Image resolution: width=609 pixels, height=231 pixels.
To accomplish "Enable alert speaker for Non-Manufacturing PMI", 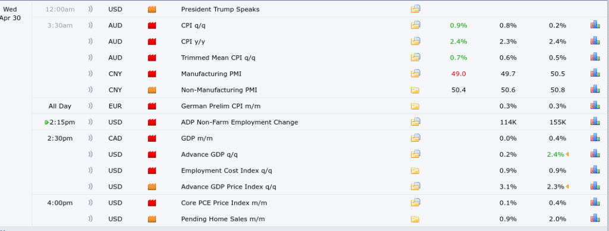I will click(x=90, y=90).
